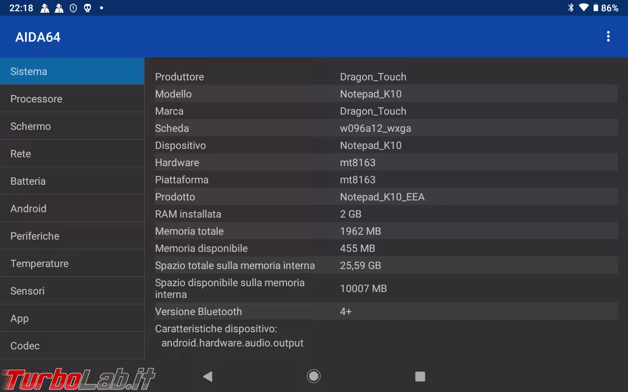Tap the Wi-Fi icon in status bar
This screenshot has height=392, width=628.
pos(584,8)
